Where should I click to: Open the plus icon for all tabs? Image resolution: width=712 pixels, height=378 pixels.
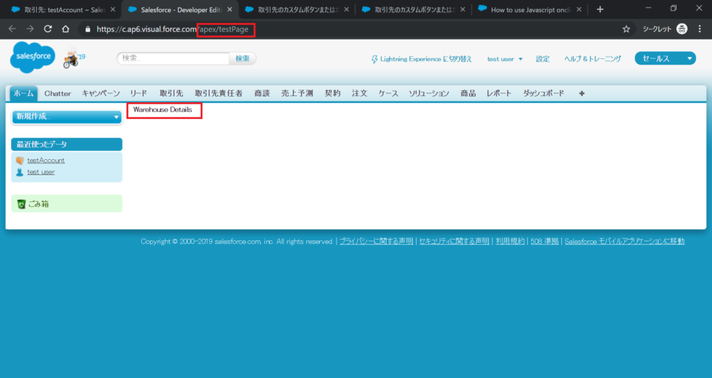581,93
